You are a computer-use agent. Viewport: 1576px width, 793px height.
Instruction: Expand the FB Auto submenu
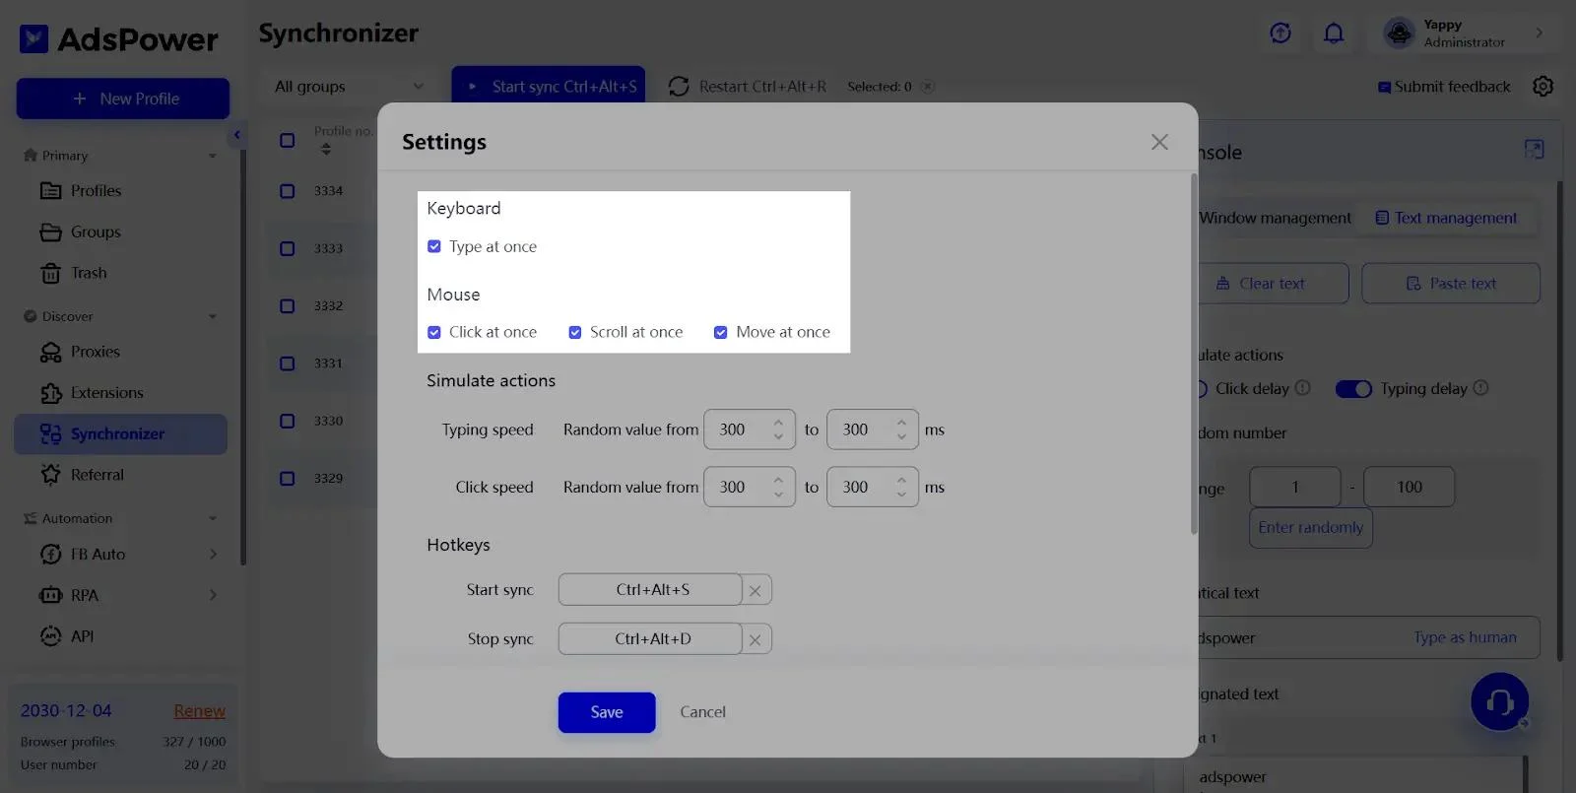click(213, 555)
